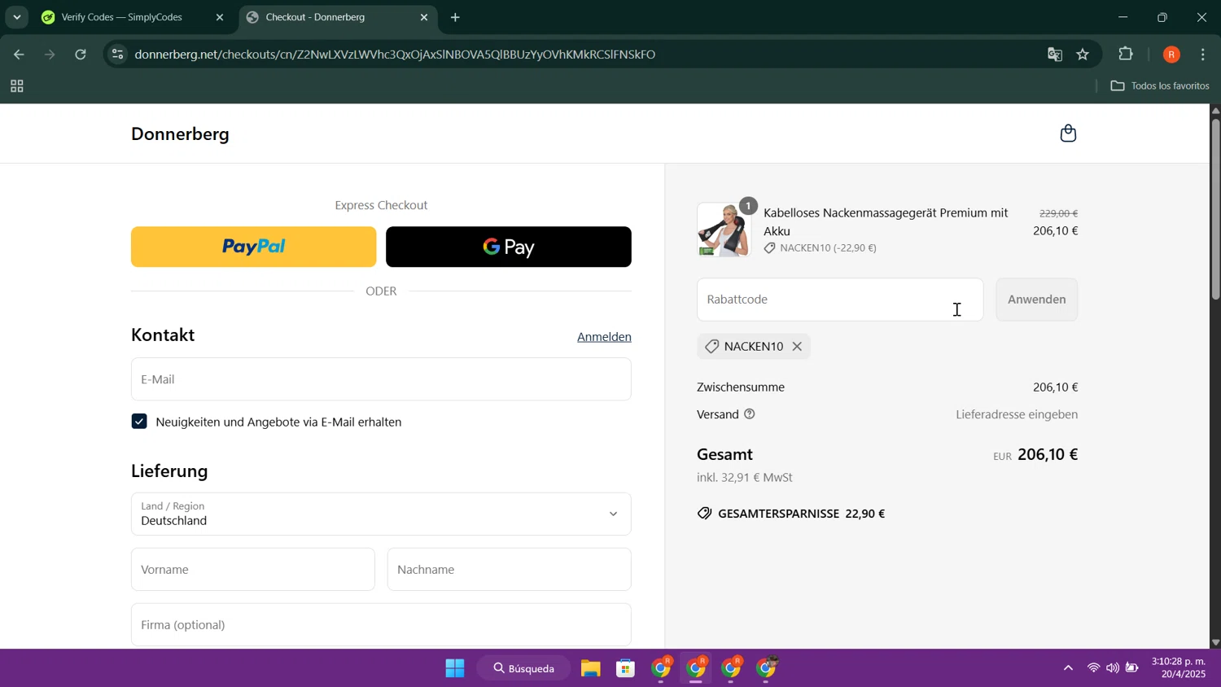
Task: Click the Lieferadresse eingeben text
Action: [x=1017, y=414]
